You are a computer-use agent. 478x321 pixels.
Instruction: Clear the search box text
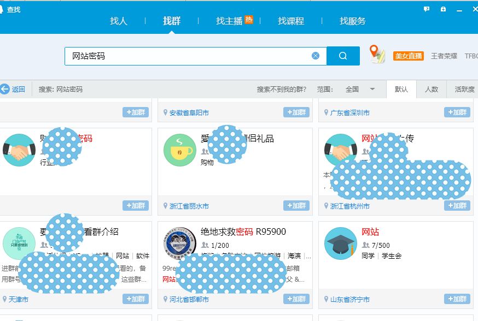(316, 56)
